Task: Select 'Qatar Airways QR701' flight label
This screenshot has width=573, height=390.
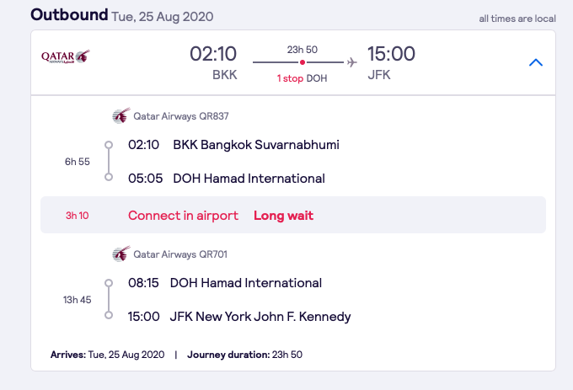Action: click(180, 254)
